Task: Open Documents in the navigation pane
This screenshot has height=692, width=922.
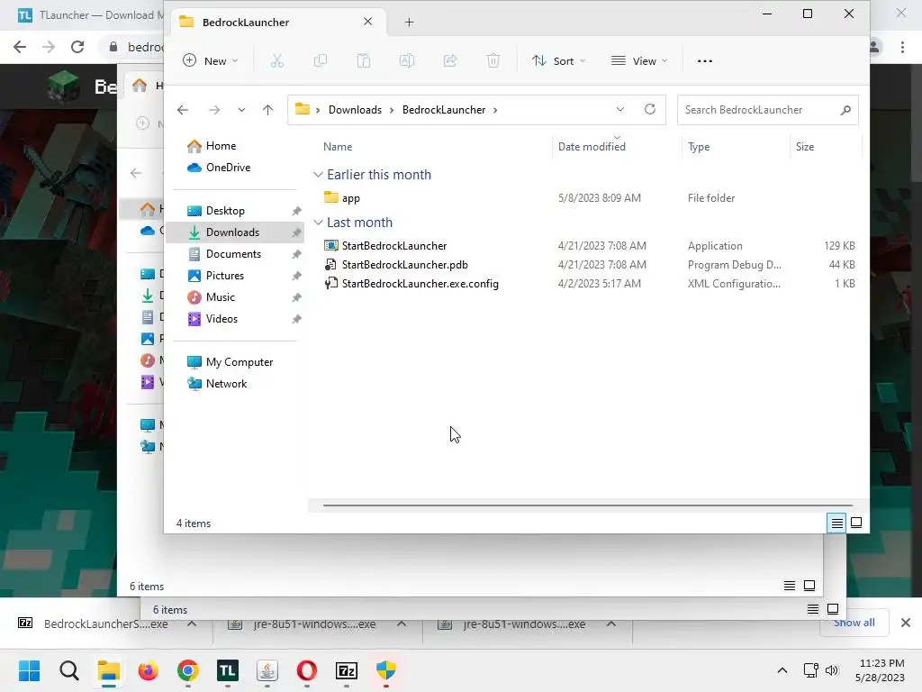Action: click(x=233, y=254)
